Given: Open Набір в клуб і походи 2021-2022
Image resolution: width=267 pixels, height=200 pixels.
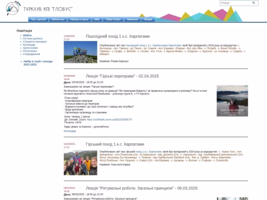Looking at the screenshot, I should 38,63.
